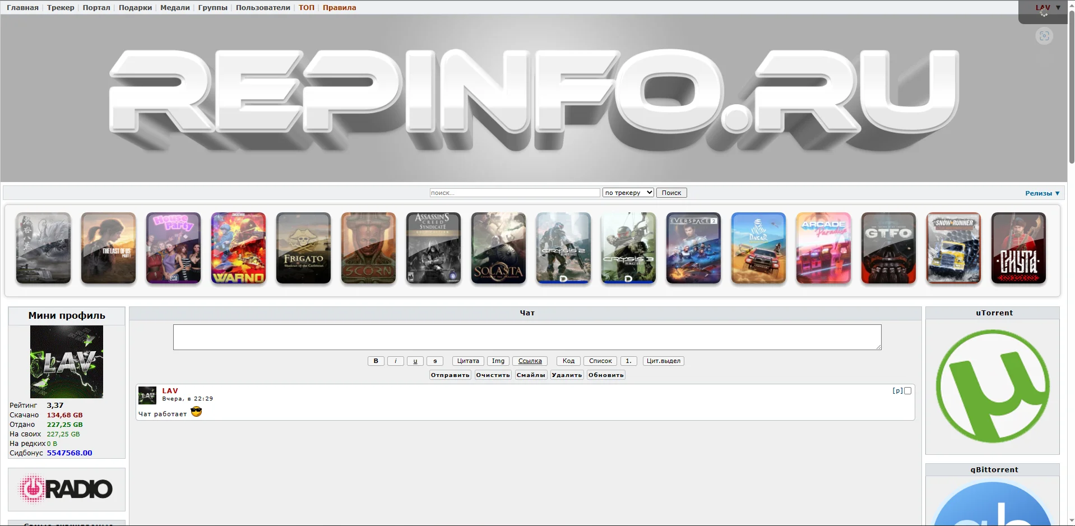Open The Last of Us Part I cover

(108, 248)
